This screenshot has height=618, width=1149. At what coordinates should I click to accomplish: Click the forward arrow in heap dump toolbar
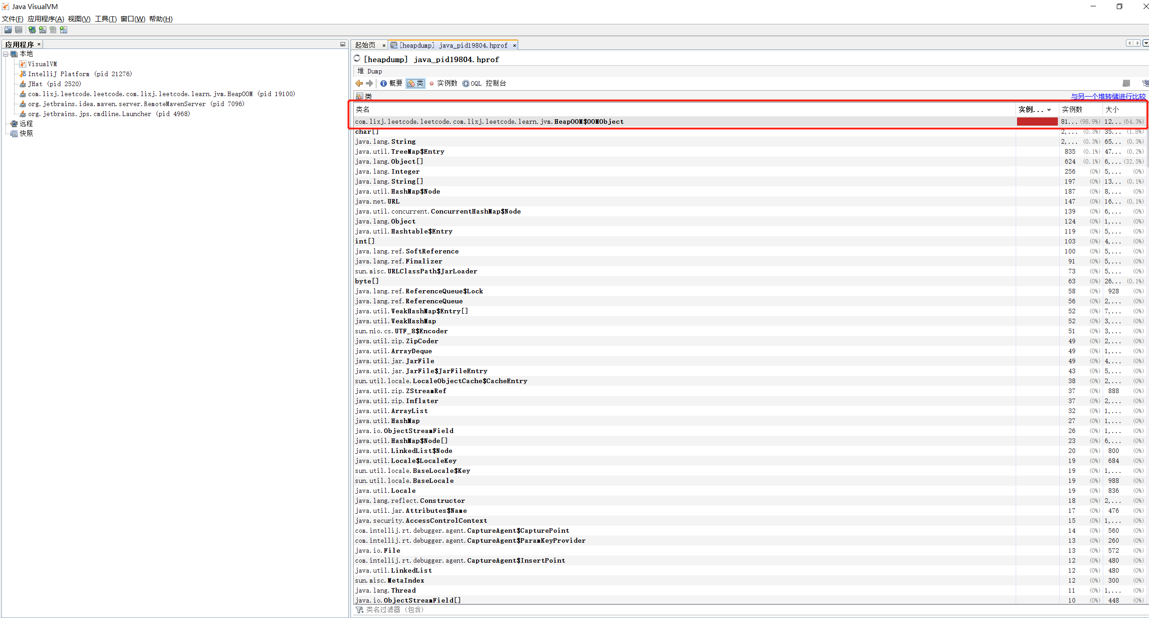[370, 83]
